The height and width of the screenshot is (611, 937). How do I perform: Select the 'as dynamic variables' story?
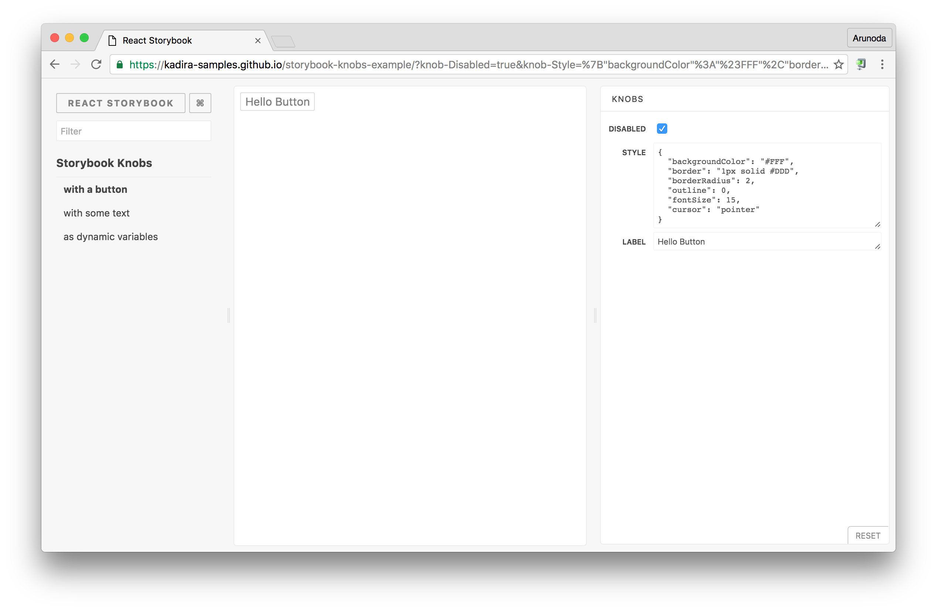(110, 237)
